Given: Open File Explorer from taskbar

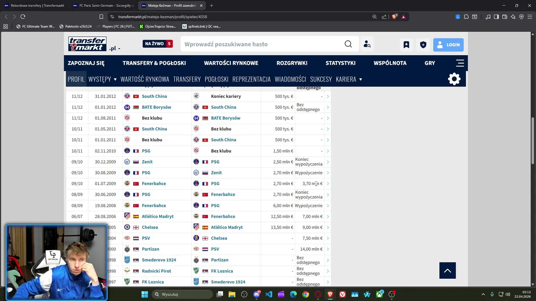Looking at the screenshot, I should [232, 294].
